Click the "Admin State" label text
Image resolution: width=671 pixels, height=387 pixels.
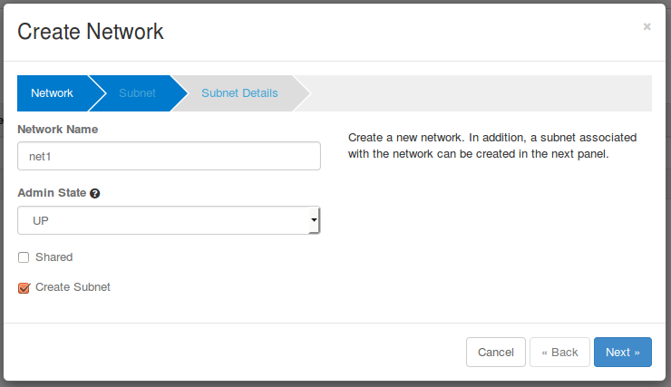52,193
